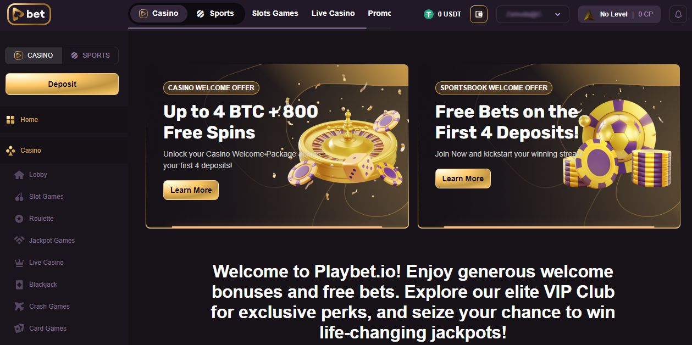Toggle top bar to Sports mode
Screen dimensions: 692x345
point(215,14)
